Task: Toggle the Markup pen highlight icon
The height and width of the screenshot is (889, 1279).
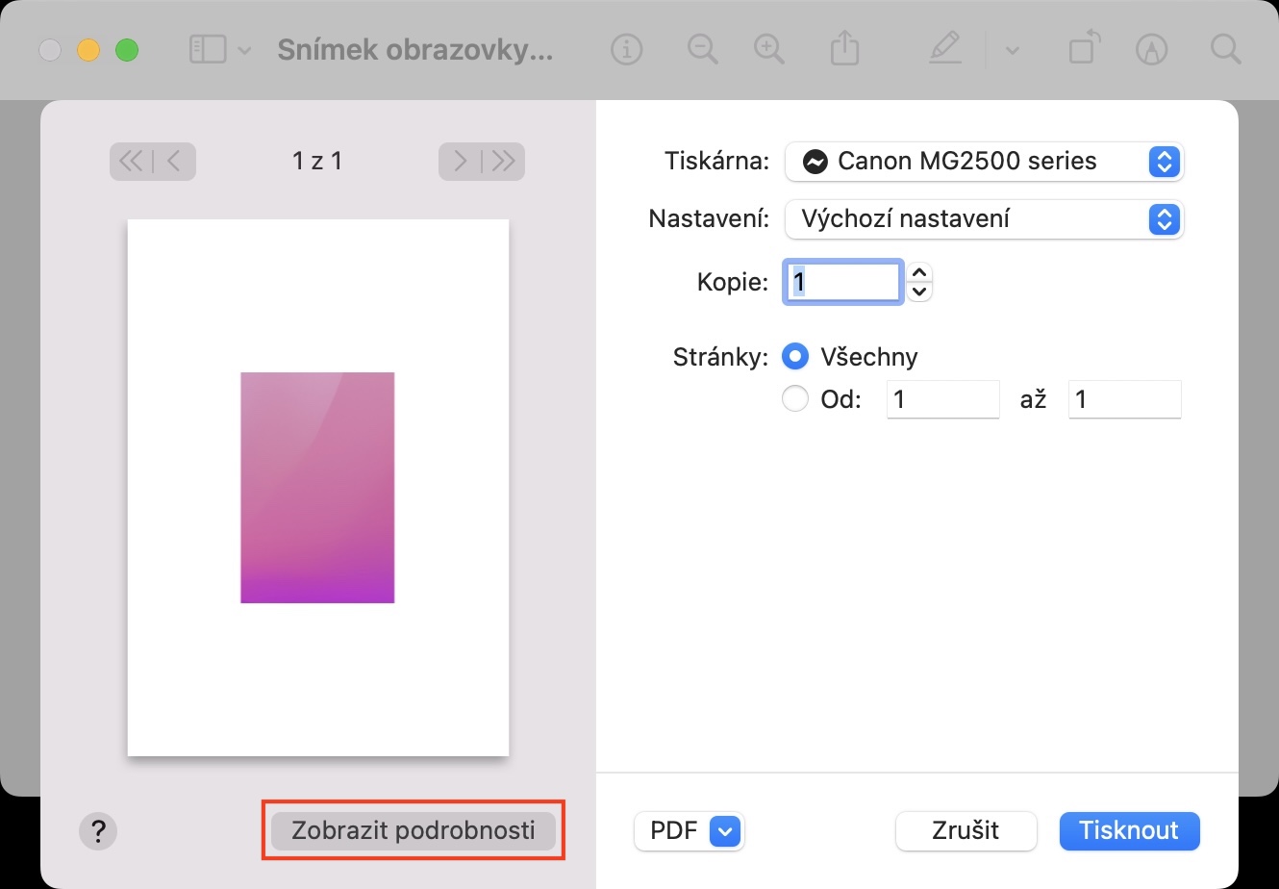Action: coord(945,49)
